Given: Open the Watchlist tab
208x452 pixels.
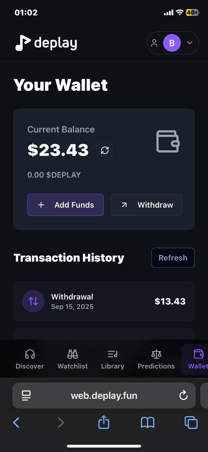Looking at the screenshot, I should (x=73, y=360).
